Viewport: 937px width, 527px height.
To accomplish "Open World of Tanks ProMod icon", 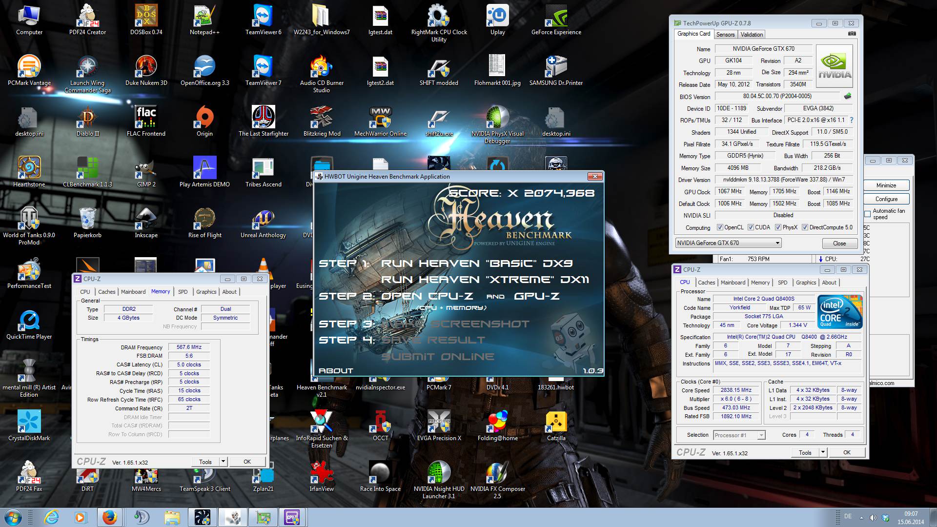I will (29, 226).
